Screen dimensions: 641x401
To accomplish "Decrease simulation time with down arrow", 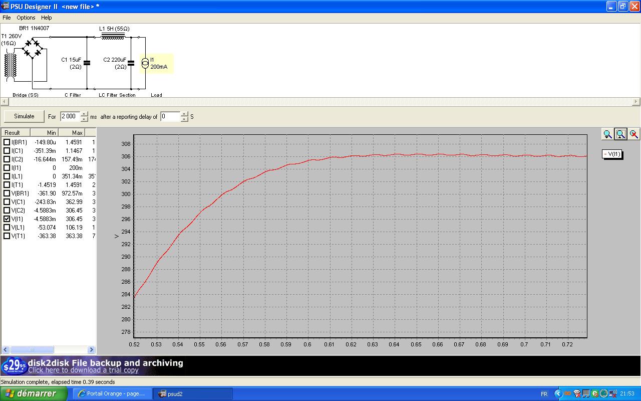I will click(x=84, y=119).
